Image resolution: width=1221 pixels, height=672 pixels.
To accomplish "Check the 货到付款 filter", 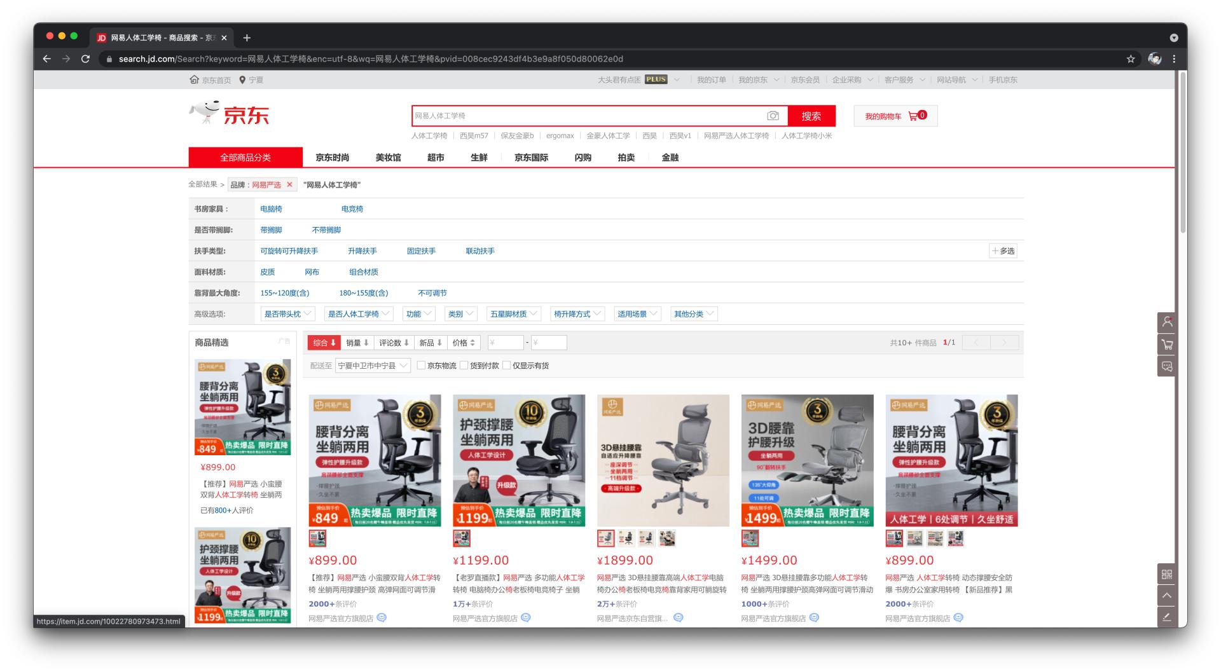I will pos(464,365).
